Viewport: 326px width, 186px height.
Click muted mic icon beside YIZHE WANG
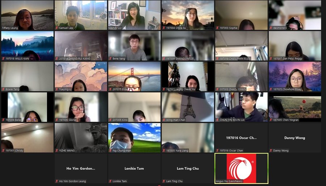click(57, 150)
